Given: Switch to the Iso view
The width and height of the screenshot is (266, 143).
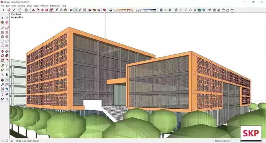Looking at the screenshot, I should click(x=210, y=10).
